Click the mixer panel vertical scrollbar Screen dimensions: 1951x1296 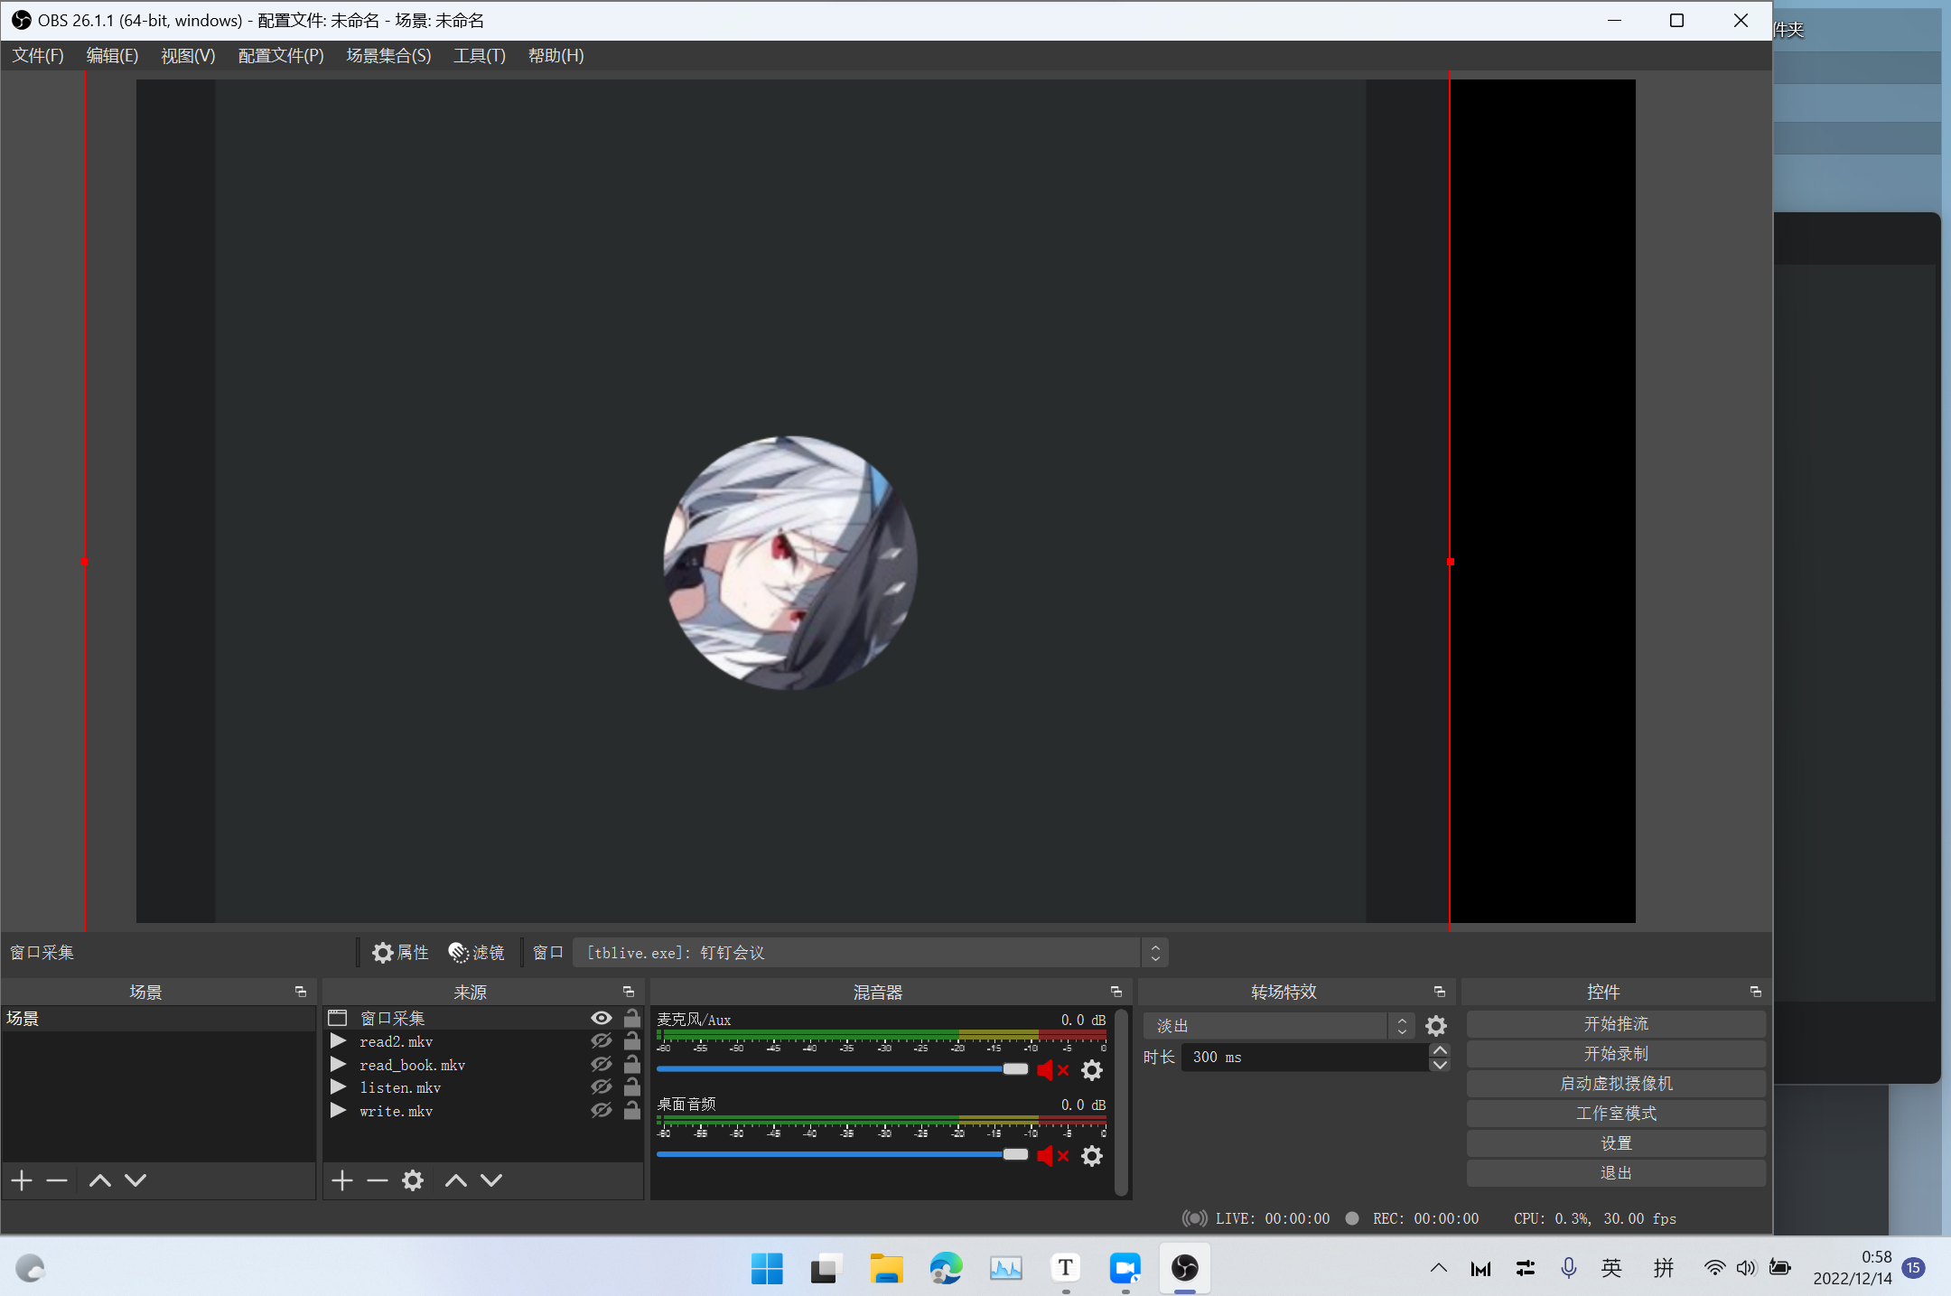(x=1121, y=1102)
